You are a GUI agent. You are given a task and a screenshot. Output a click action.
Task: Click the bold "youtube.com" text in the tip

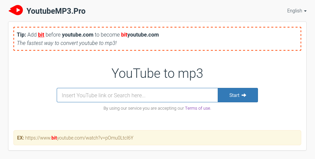[x=77, y=35]
